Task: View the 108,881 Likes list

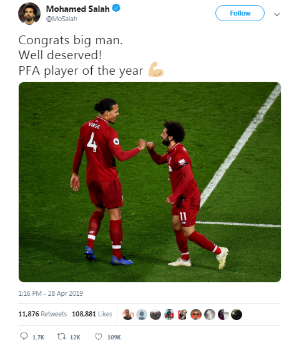Action: pyautogui.click(x=92, y=314)
